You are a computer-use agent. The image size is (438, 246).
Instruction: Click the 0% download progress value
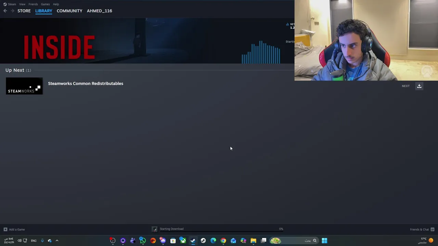coord(281,229)
